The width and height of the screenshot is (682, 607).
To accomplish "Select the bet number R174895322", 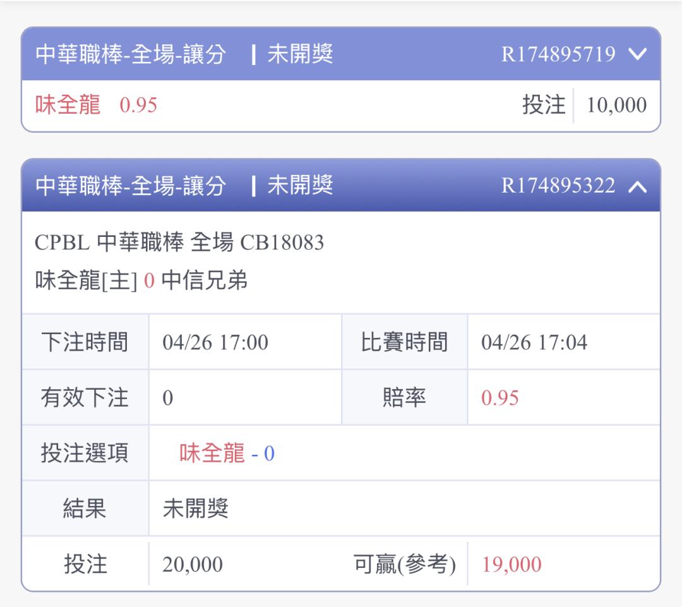I will [558, 186].
